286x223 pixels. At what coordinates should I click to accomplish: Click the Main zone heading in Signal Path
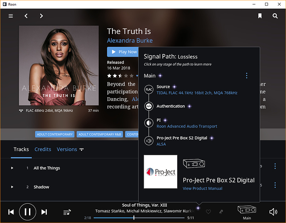click(149, 76)
